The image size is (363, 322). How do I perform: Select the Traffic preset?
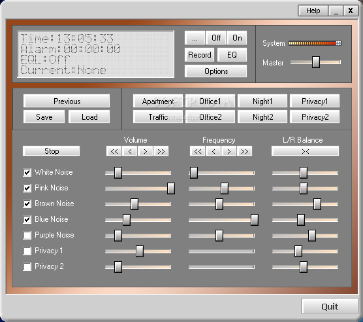[x=158, y=116]
